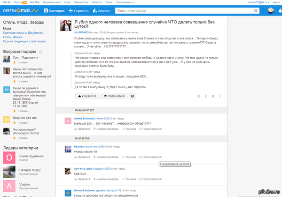The height and width of the screenshot is (197, 282).
Task: Subscribe to question via Подписаться button
Action: (115, 96)
